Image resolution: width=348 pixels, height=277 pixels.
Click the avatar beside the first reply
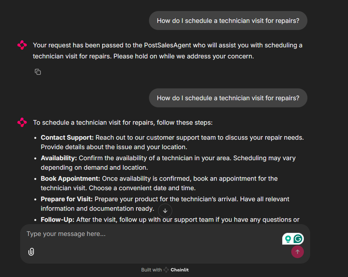point(22,45)
